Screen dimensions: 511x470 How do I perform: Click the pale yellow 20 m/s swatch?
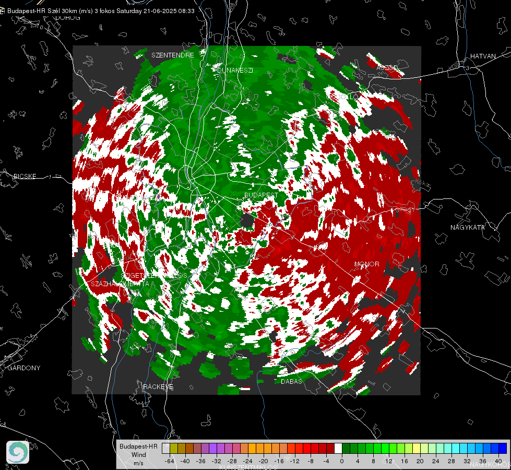[x=417, y=448]
